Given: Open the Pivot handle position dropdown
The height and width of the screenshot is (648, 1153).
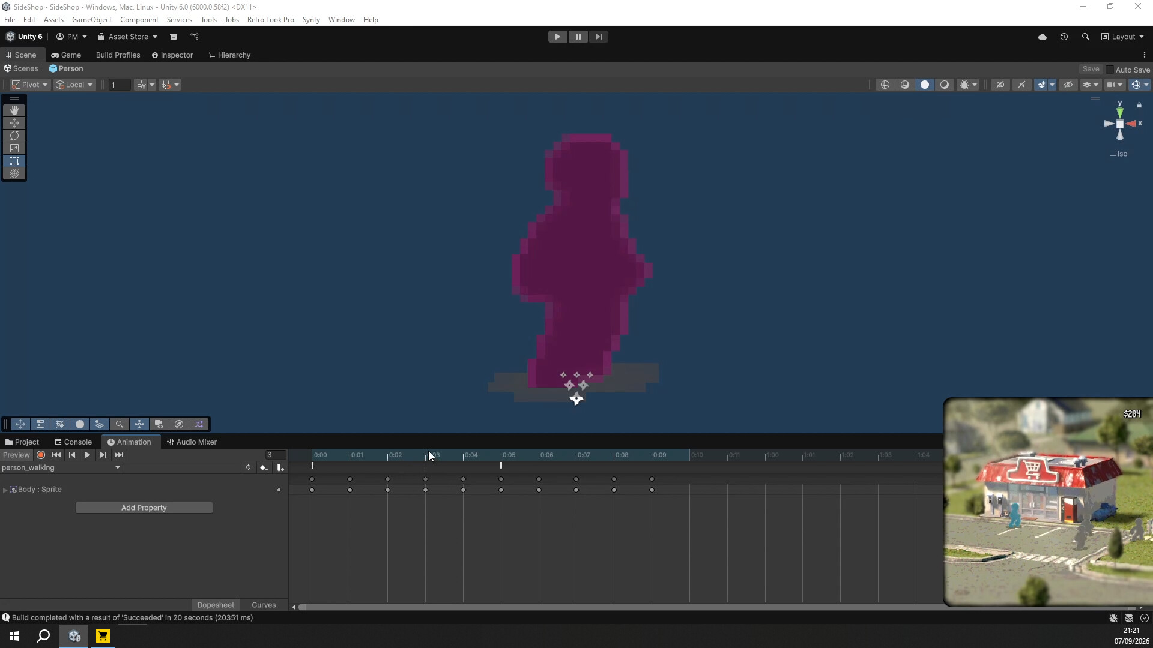Looking at the screenshot, I should tap(30, 85).
